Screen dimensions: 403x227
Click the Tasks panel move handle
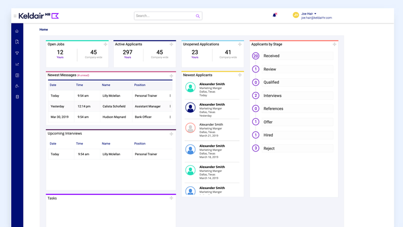pyautogui.click(x=171, y=198)
